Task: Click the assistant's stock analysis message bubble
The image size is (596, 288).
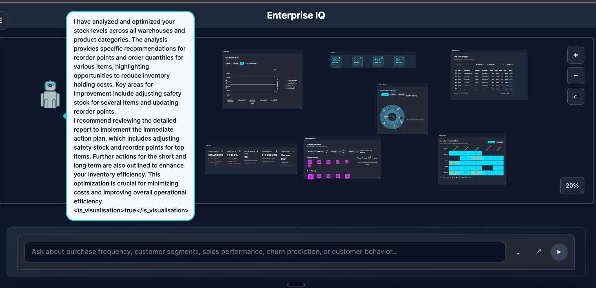Action: (130, 116)
